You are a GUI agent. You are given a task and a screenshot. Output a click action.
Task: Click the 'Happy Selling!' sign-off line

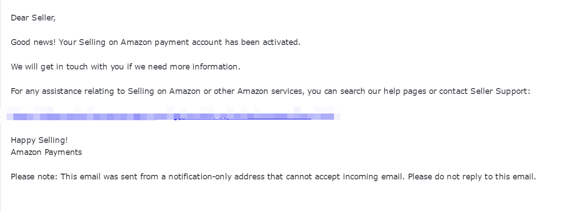click(x=39, y=140)
